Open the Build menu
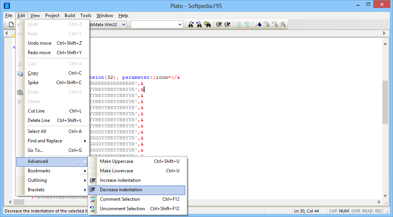This screenshot has width=393, height=217. pos(70,16)
